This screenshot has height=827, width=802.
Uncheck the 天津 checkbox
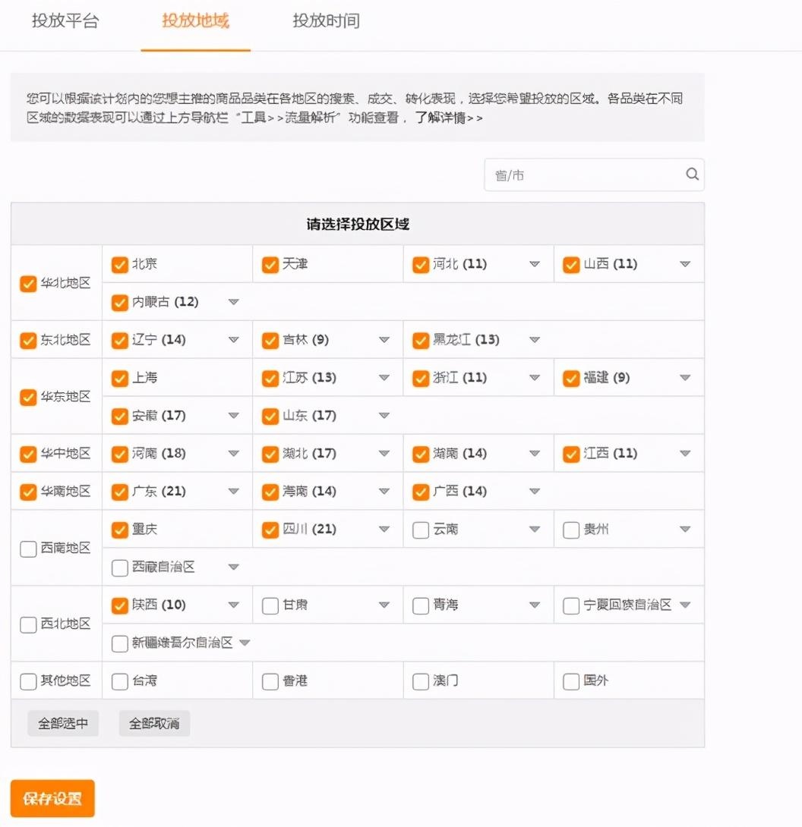click(x=270, y=264)
